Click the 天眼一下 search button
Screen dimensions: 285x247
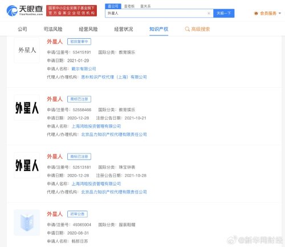[x=223, y=13]
